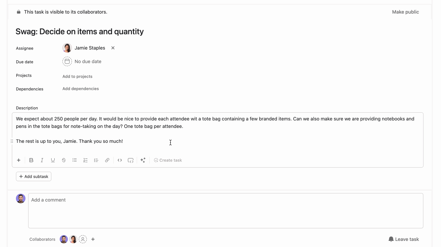Add a collaborator with the plus icon
The width and height of the screenshot is (441, 247).
click(93, 239)
